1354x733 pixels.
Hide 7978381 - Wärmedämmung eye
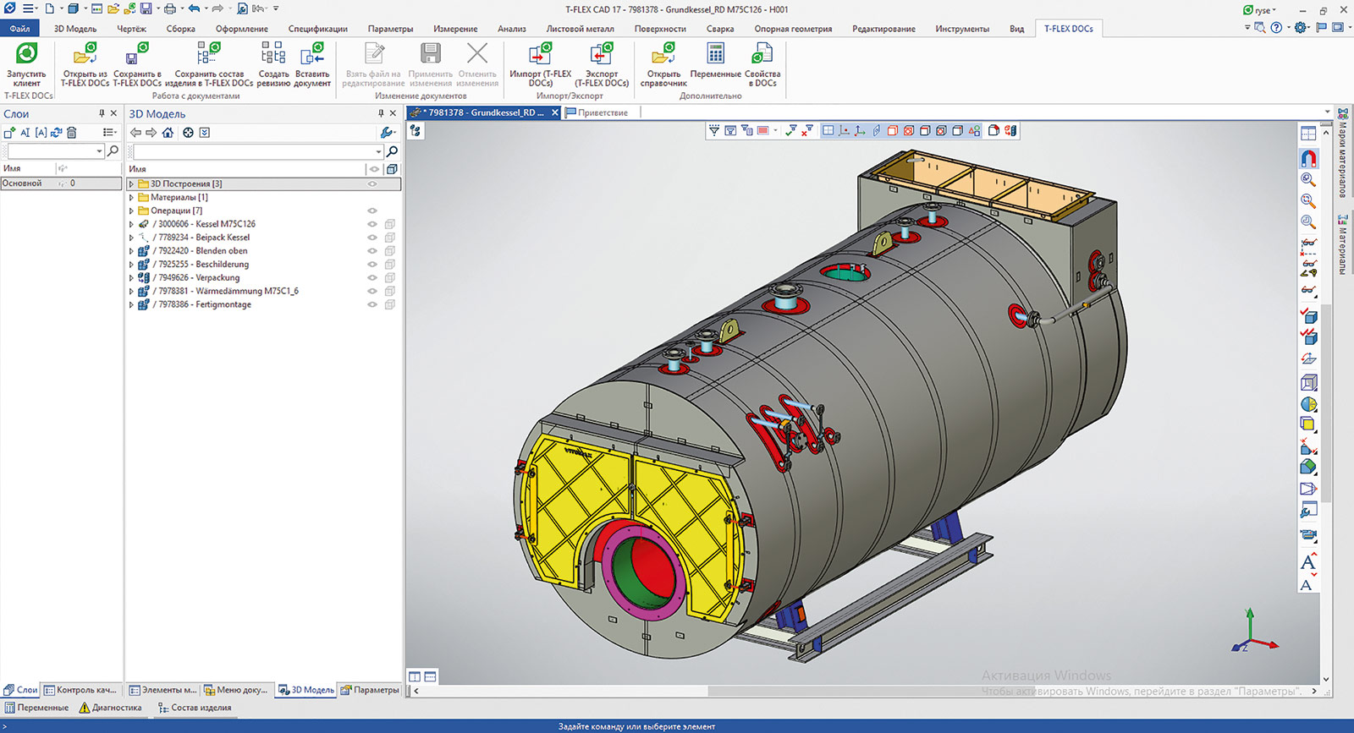tap(372, 291)
